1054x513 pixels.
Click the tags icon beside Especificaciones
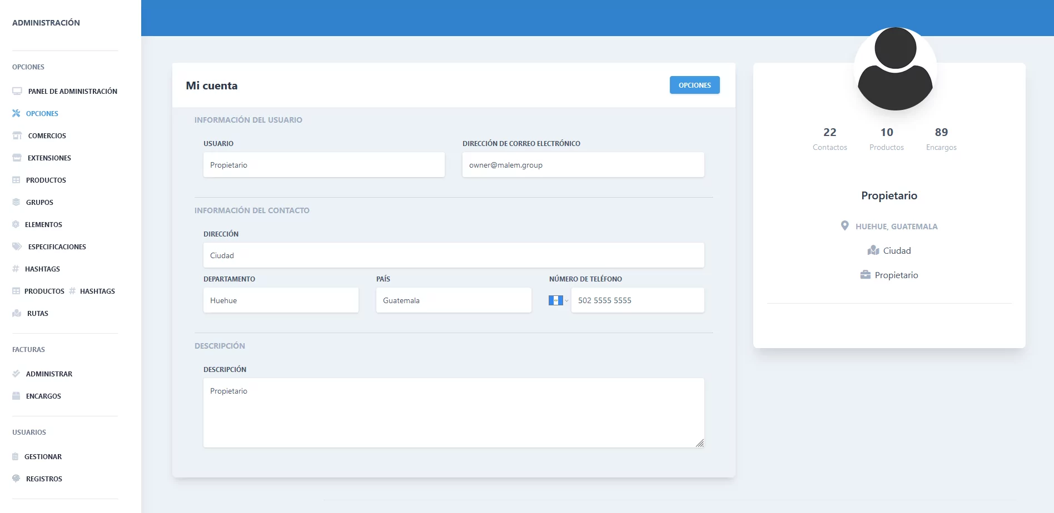pyautogui.click(x=17, y=247)
